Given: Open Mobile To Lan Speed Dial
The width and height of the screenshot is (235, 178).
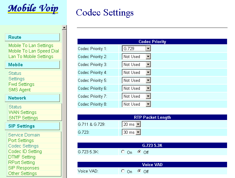Looking at the screenshot, I should coord(34,51).
